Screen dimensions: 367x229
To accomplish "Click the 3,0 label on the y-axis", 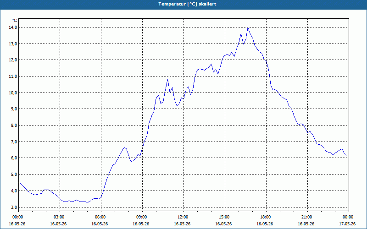I will tap(14, 207).
